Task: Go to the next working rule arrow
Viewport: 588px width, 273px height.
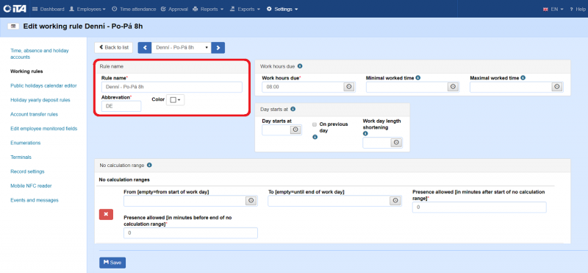Action: click(218, 48)
